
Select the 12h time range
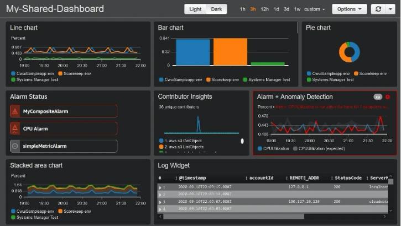pyautogui.click(x=264, y=9)
